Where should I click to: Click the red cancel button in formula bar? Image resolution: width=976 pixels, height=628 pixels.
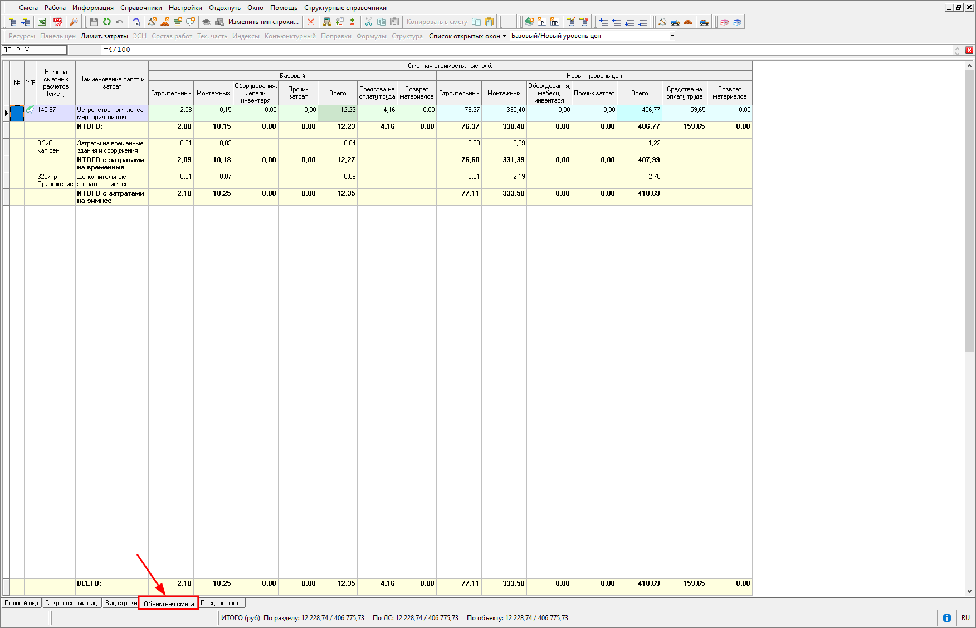pyautogui.click(x=969, y=50)
